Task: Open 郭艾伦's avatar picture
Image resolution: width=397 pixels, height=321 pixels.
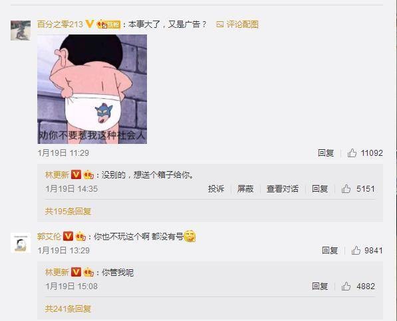Action: pos(21,243)
